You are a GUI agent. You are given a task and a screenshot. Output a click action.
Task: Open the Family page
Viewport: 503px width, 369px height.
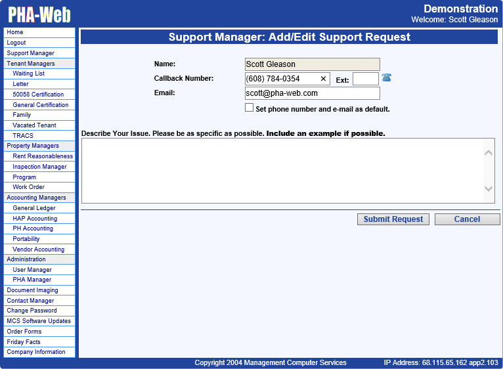[x=39, y=115]
